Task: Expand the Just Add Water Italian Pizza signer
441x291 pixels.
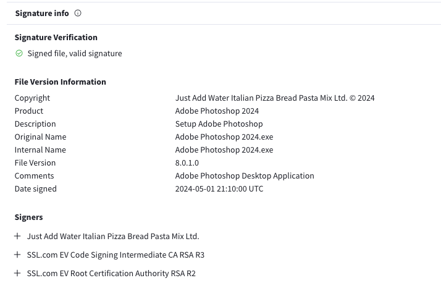Action: tap(17, 236)
